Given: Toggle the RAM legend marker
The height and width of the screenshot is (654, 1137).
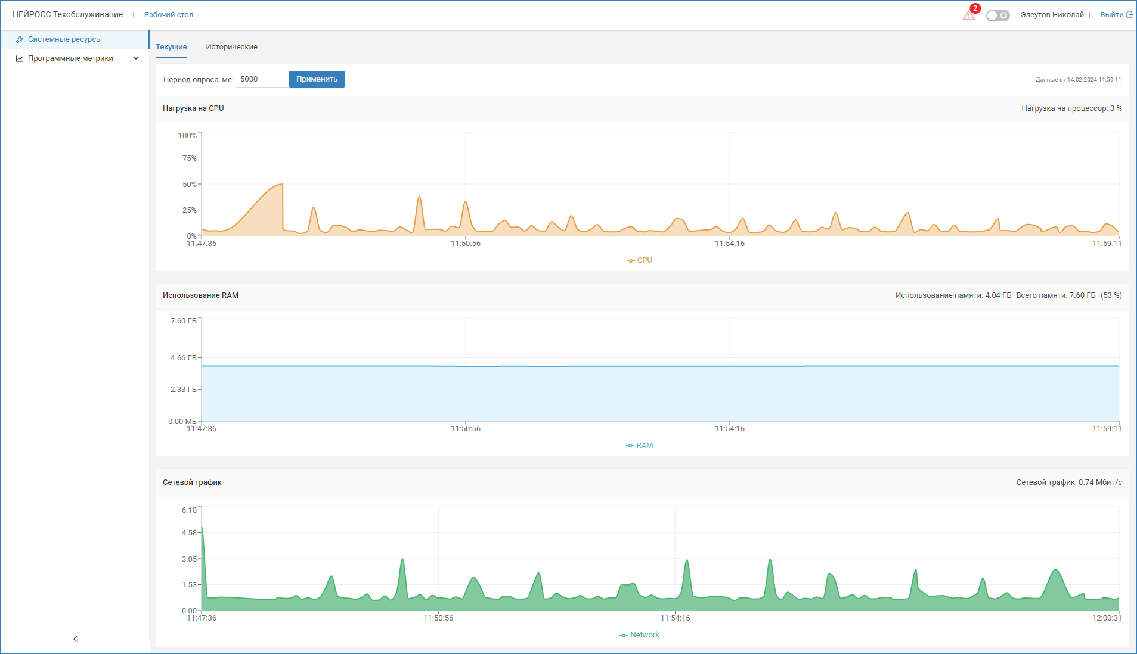Looking at the screenshot, I should point(630,446).
